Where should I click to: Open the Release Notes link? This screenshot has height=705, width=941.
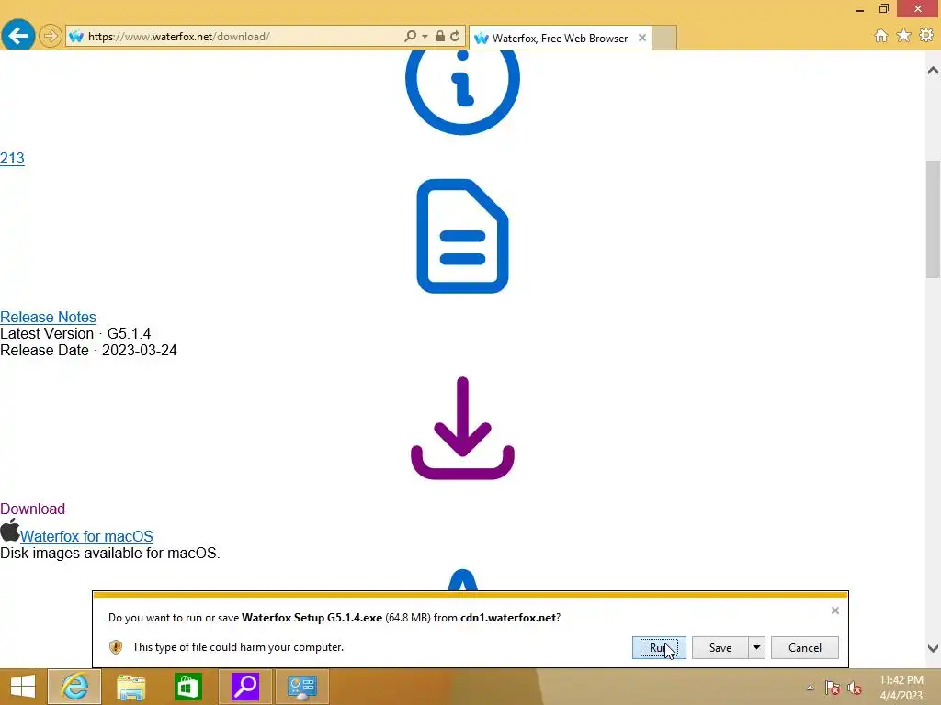point(48,317)
